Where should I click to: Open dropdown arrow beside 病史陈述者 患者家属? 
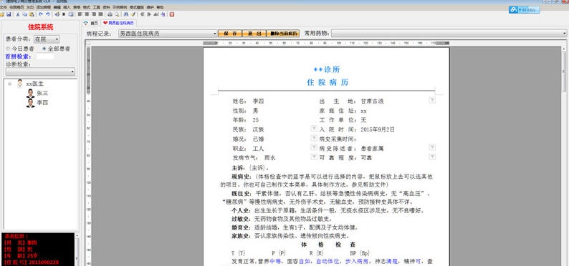(x=432, y=147)
